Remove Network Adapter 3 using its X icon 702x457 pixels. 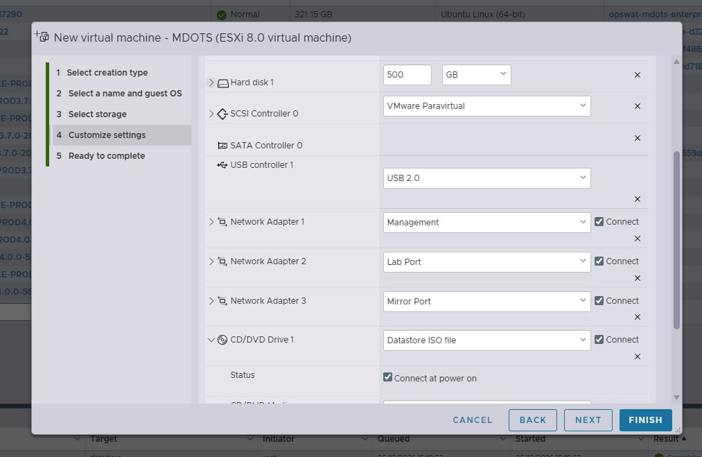(637, 317)
